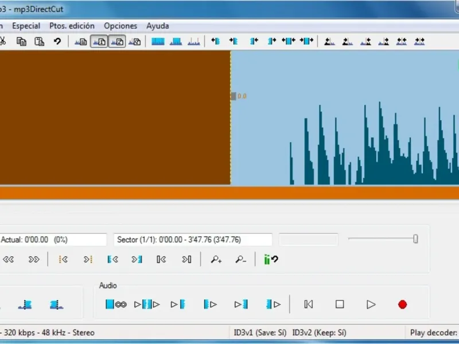The width and height of the screenshot is (459, 344).
Task: Click the Copy icon in toolbar
Action: coord(21,41)
